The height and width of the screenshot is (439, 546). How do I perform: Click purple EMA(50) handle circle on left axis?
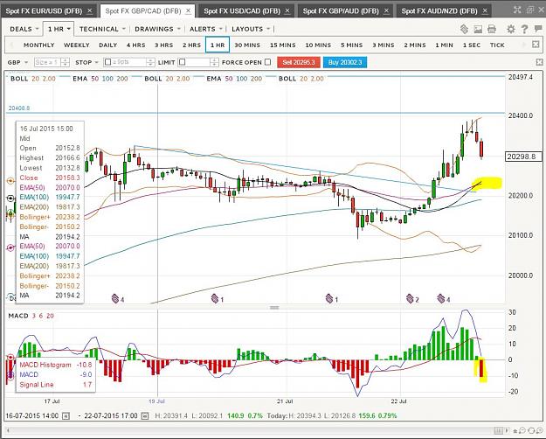click(10, 247)
